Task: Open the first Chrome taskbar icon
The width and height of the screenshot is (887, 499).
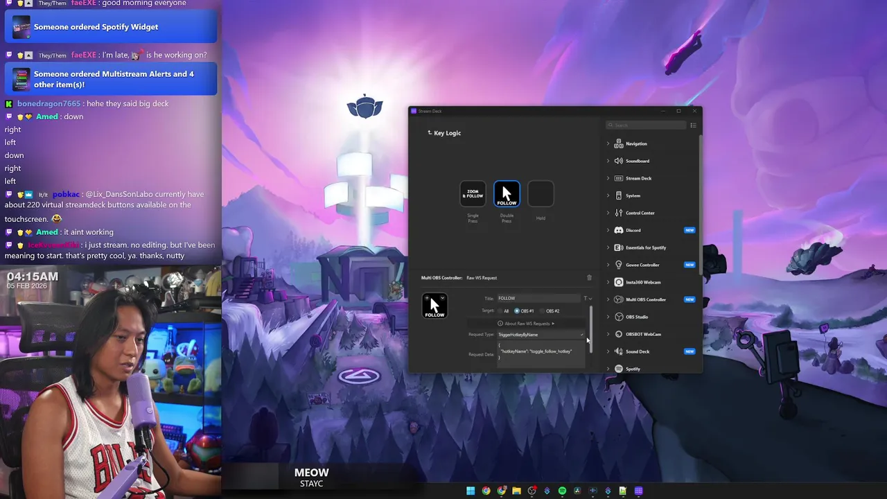Action: click(486, 491)
